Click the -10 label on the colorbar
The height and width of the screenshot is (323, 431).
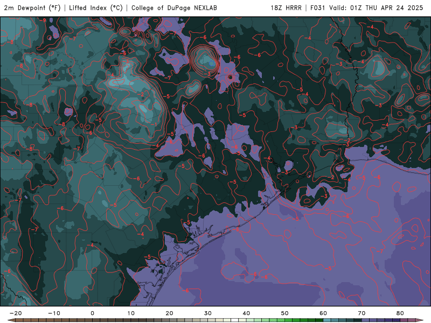54,313
